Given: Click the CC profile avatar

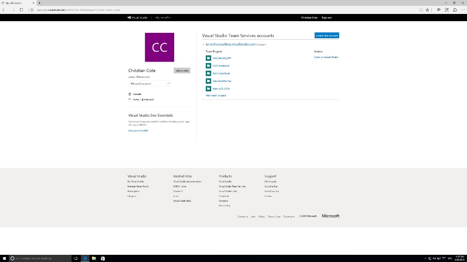Looking at the screenshot, I should tap(160, 47).
